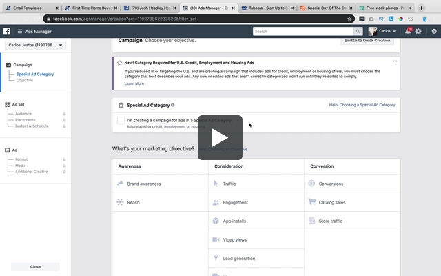Click the Video views camera icon
Viewport: 441px width, 276px height.
[x=216, y=239]
